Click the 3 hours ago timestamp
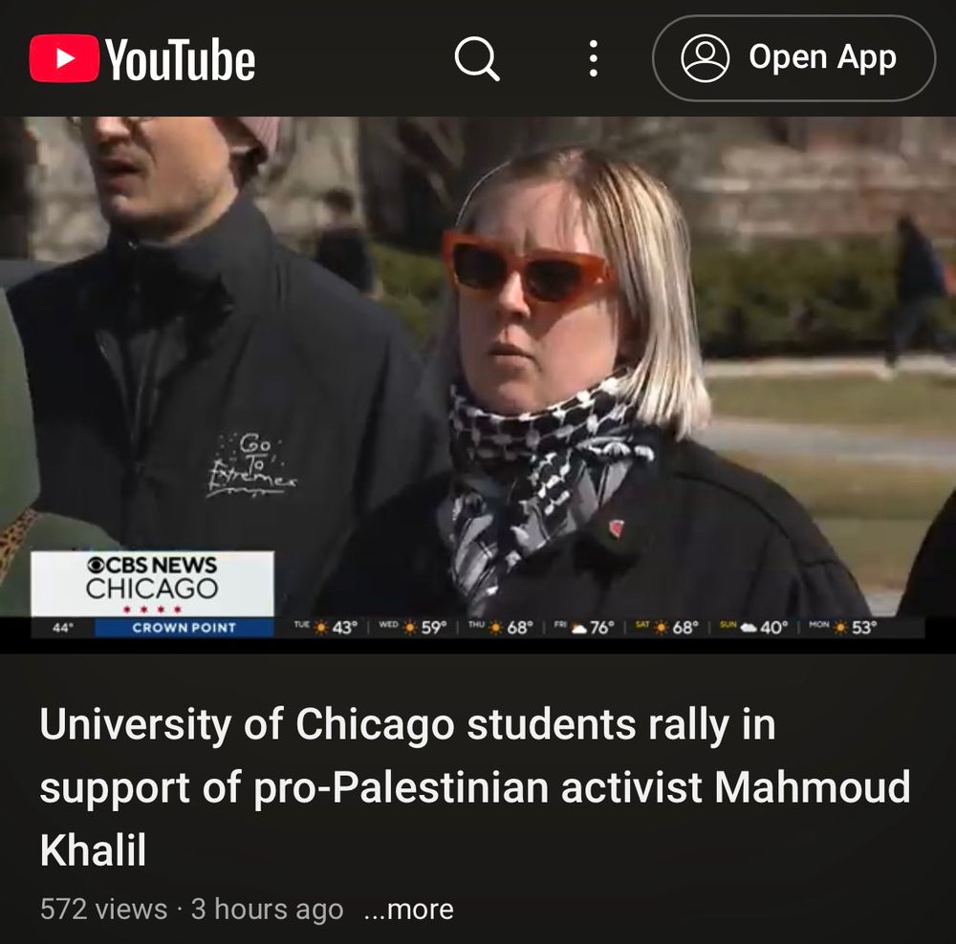956x944 pixels. (x=267, y=910)
